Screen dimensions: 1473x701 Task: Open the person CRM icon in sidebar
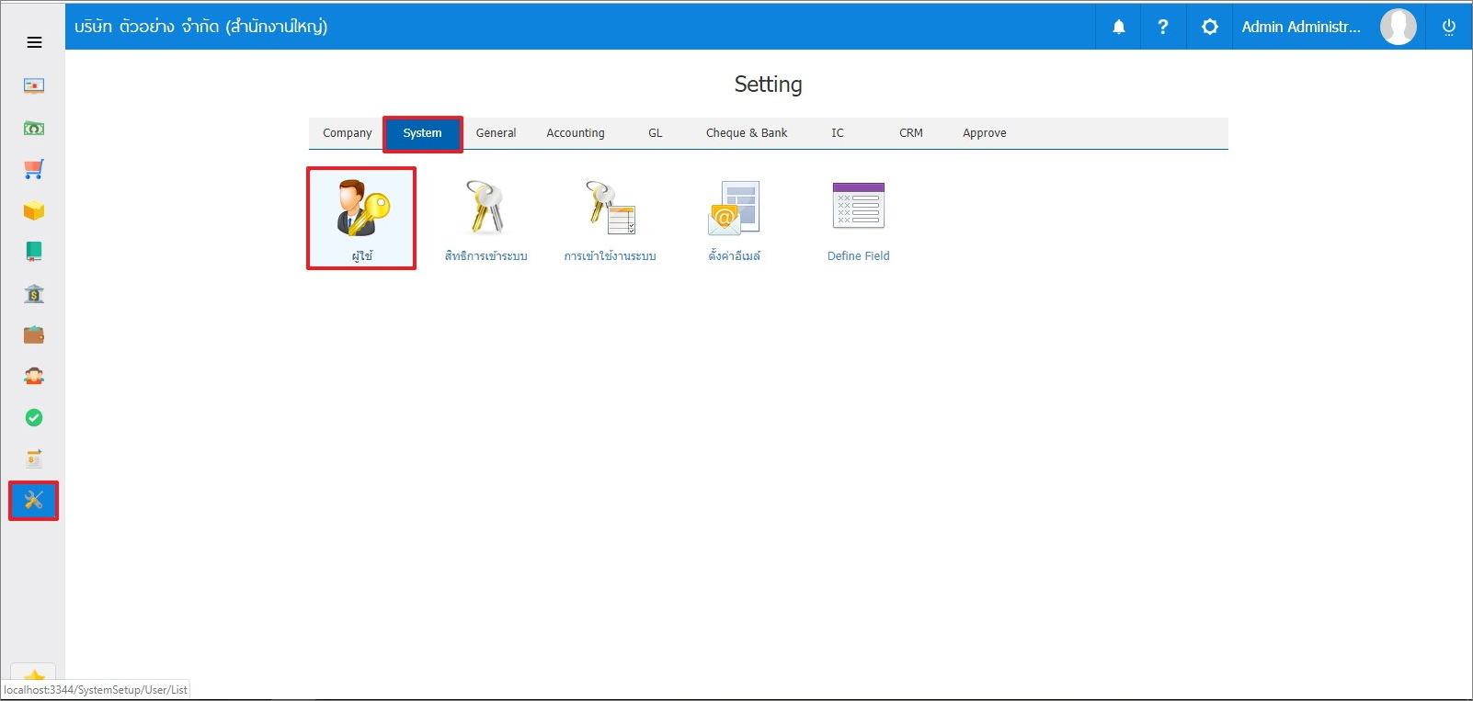point(34,377)
